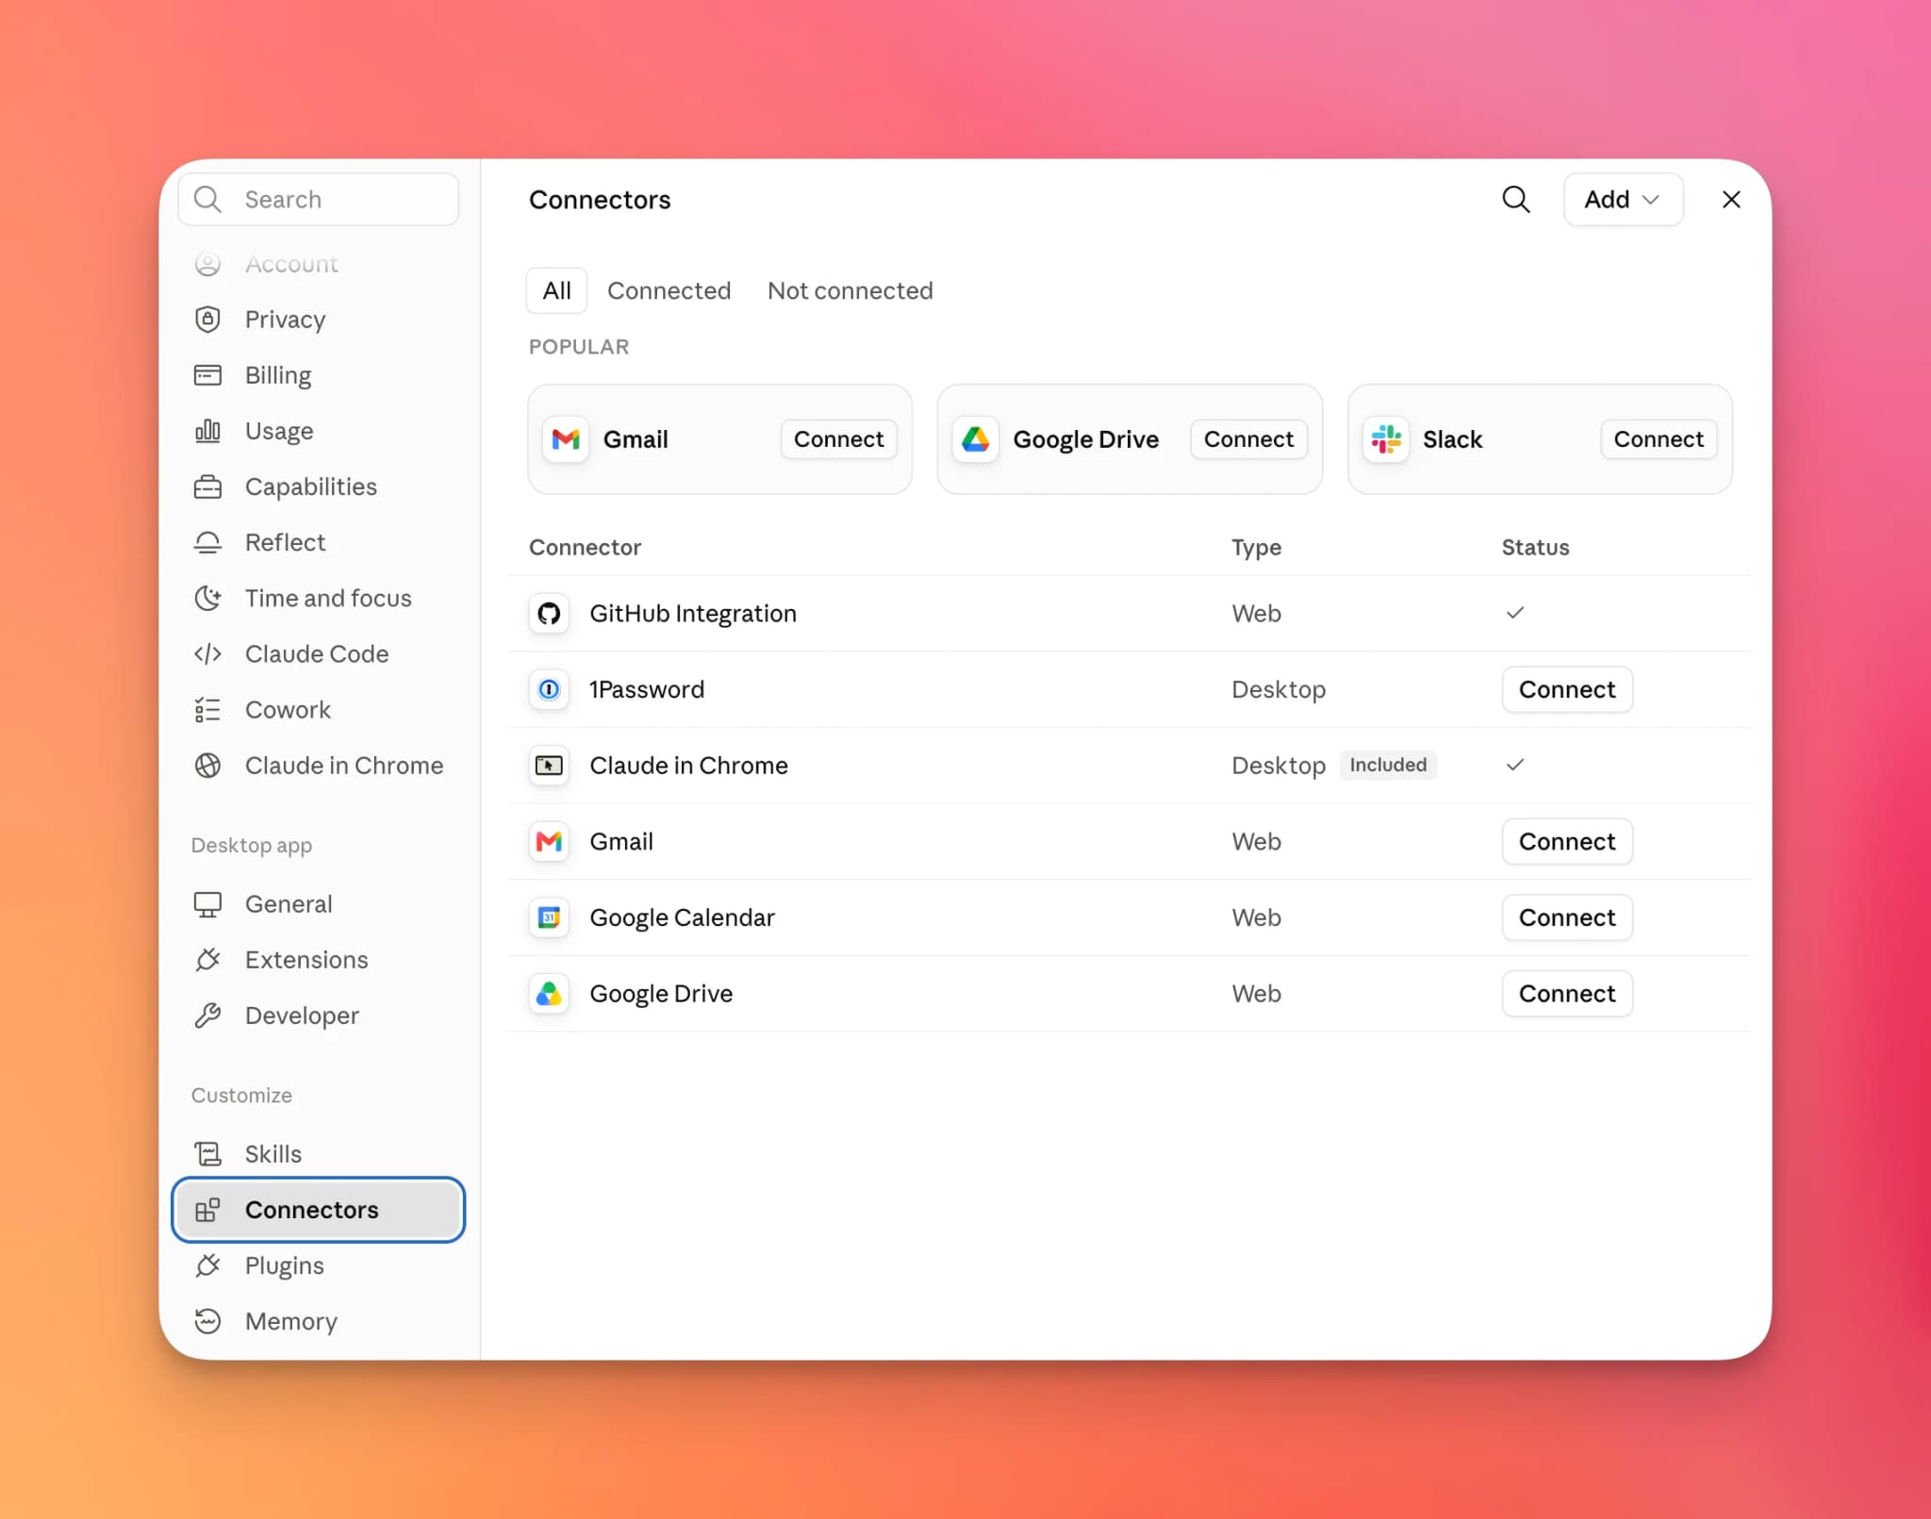Connect Slack from Popular section
Screen dimensions: 1931x1519
pos(1658,439)
